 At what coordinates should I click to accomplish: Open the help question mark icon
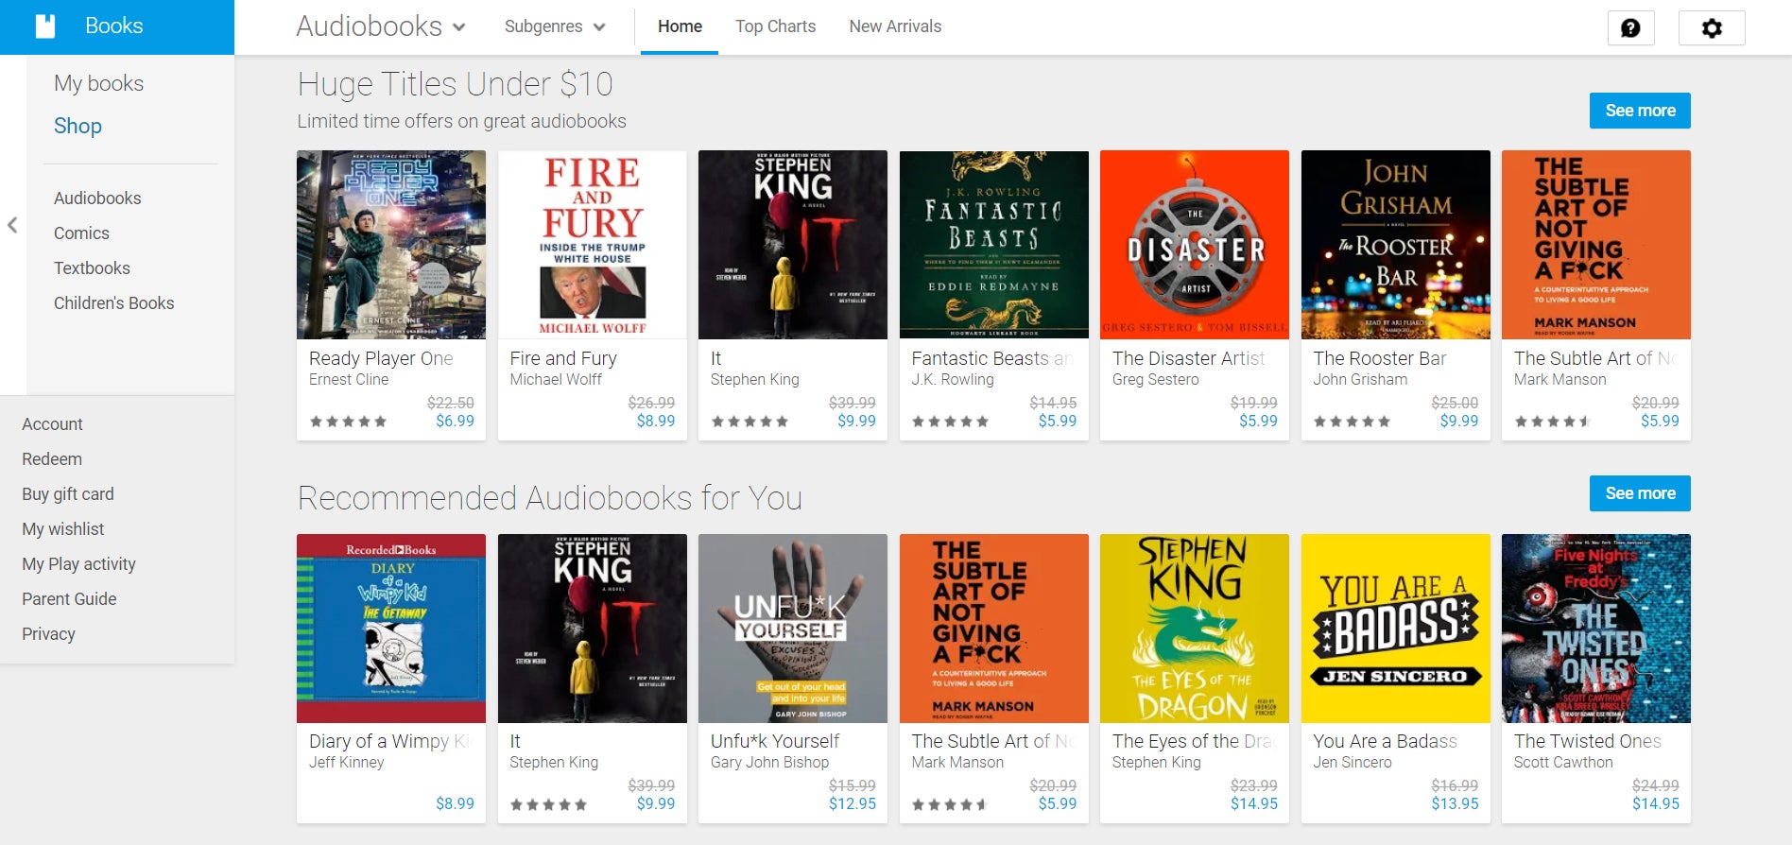click(x=1630, y=28)
